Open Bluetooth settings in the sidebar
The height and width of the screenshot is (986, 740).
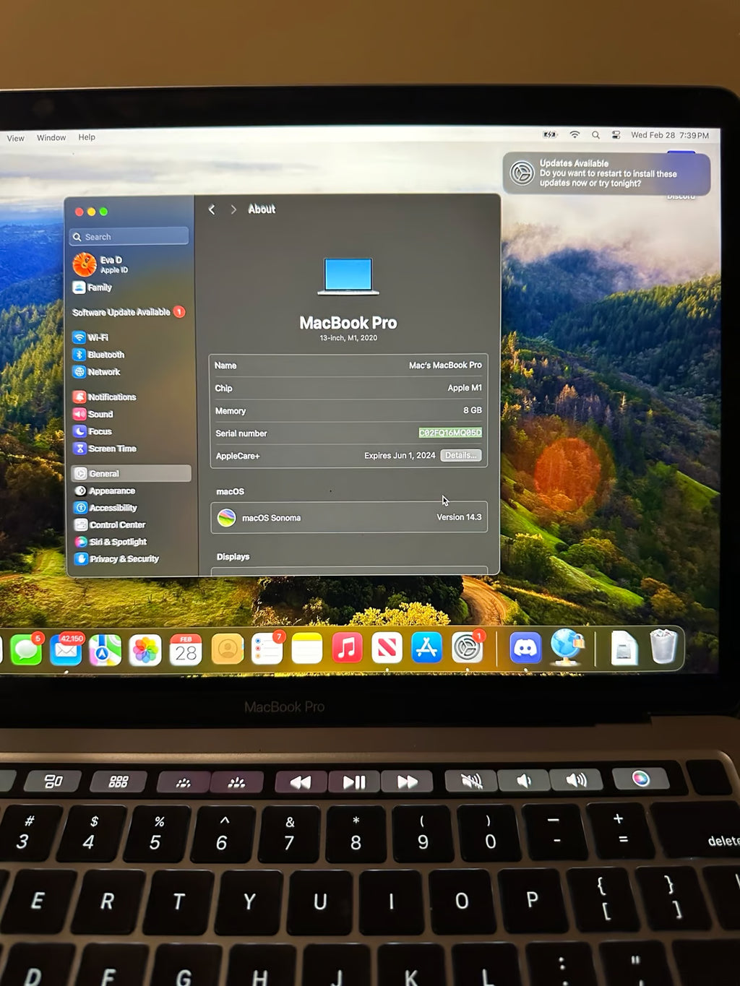coord(101,355)
